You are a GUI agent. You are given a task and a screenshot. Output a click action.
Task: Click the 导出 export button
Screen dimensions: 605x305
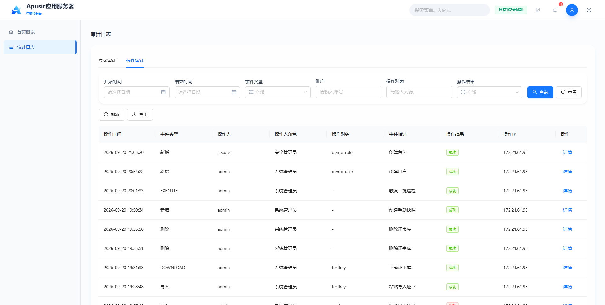coord(140,115)
